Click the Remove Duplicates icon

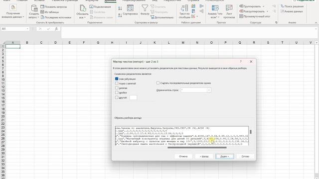tap(193, 11)
